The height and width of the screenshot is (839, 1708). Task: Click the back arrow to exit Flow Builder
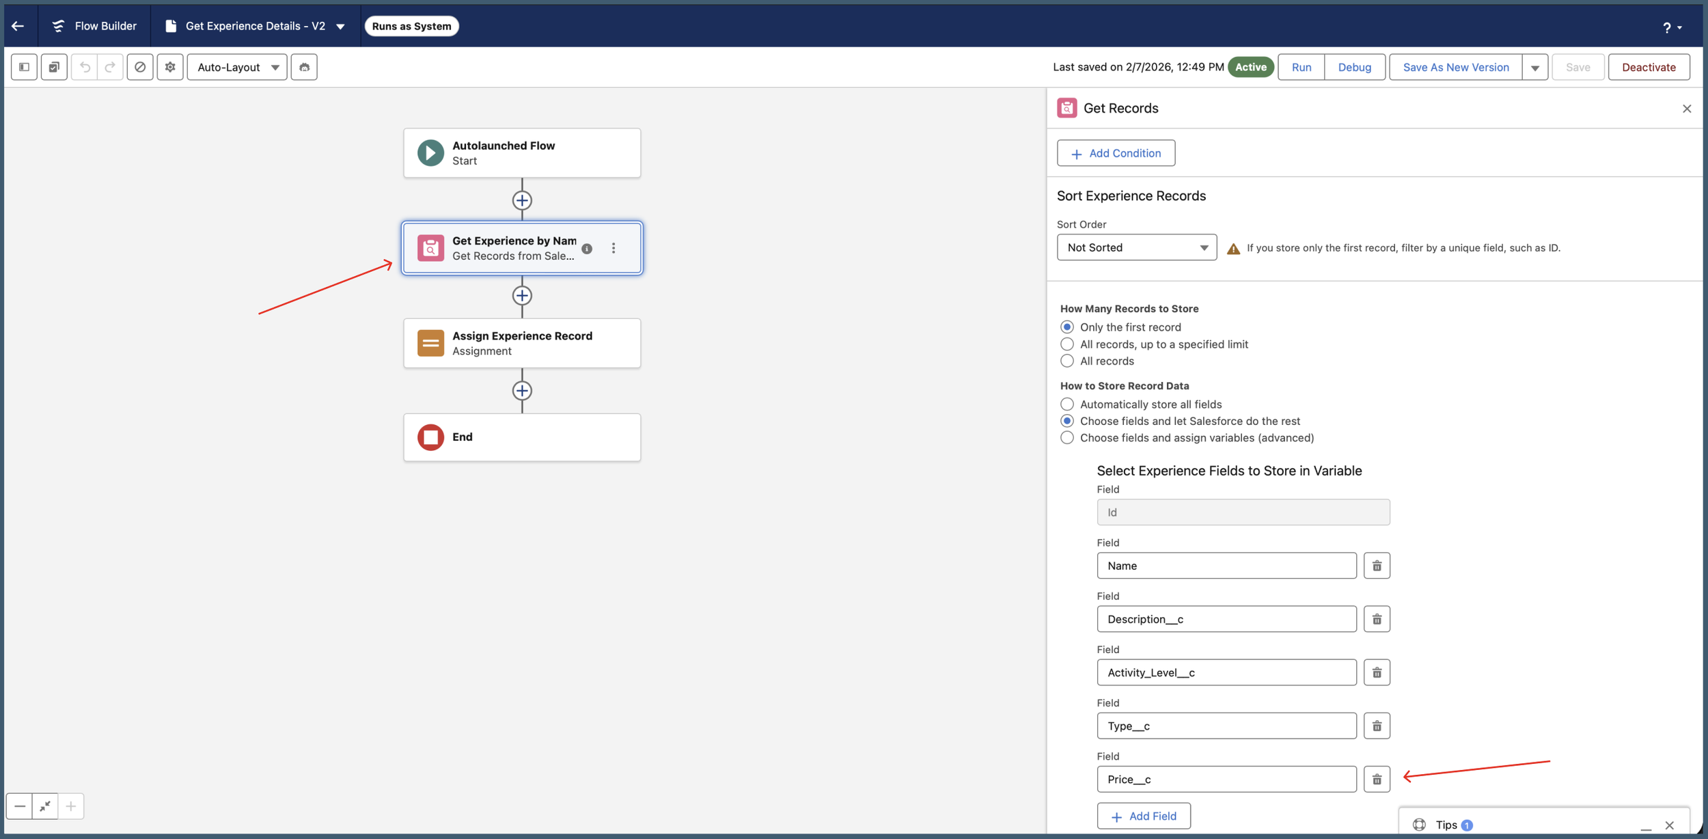point(18,26)
